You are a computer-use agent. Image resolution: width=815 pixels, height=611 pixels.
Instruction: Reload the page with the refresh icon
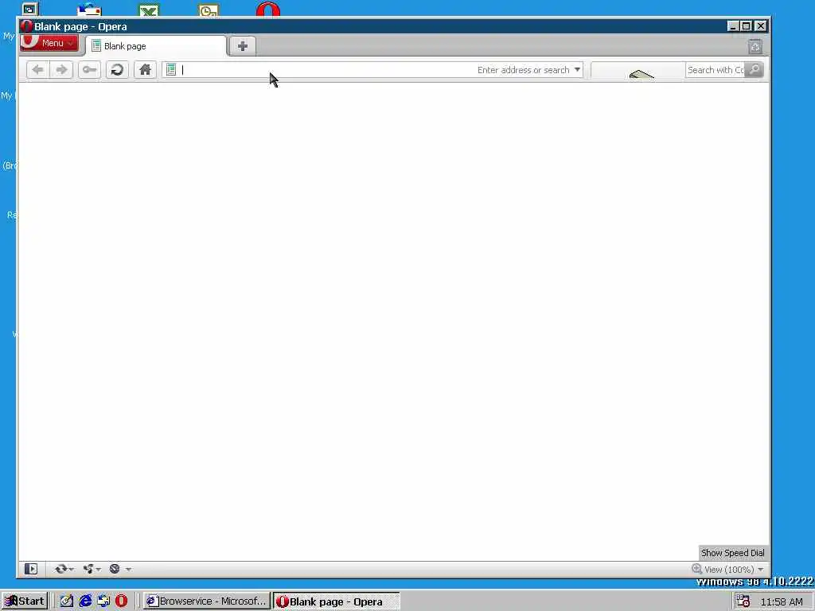[118, 70]
